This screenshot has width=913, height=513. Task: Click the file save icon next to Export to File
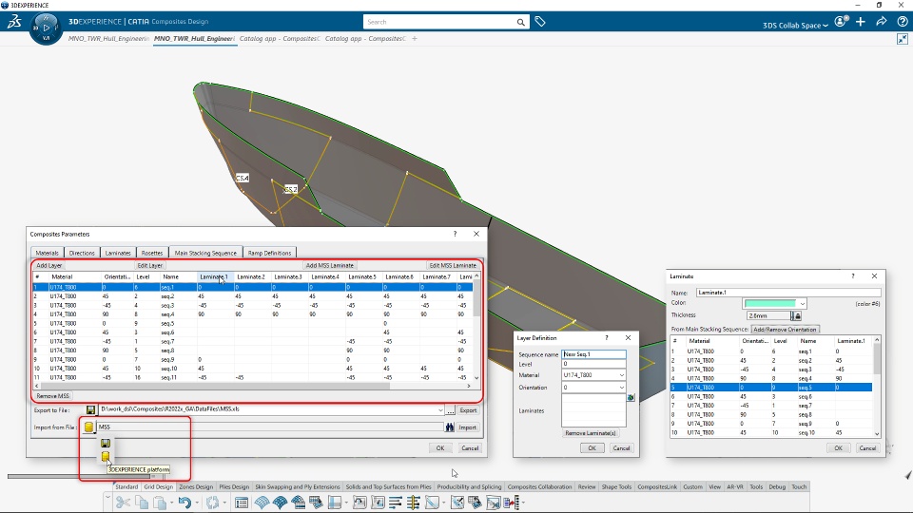(x=90, y=410)
